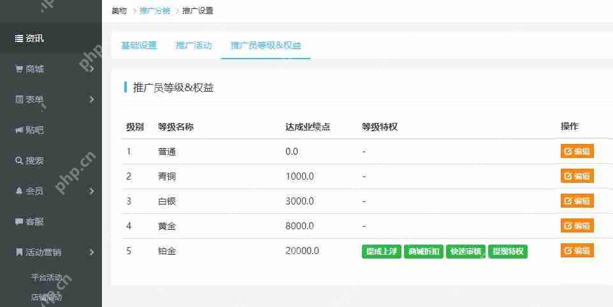Viewport: 613px width, 307px height.
Task: Select the form icon beside 表单
Action: click(18, 99)
